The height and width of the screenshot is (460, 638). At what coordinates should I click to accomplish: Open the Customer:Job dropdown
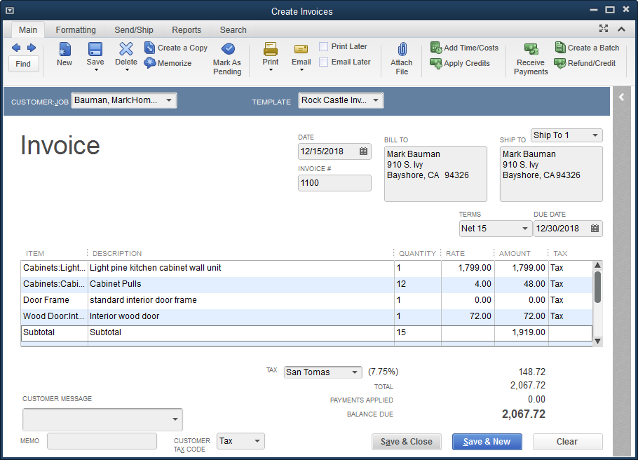169,100
